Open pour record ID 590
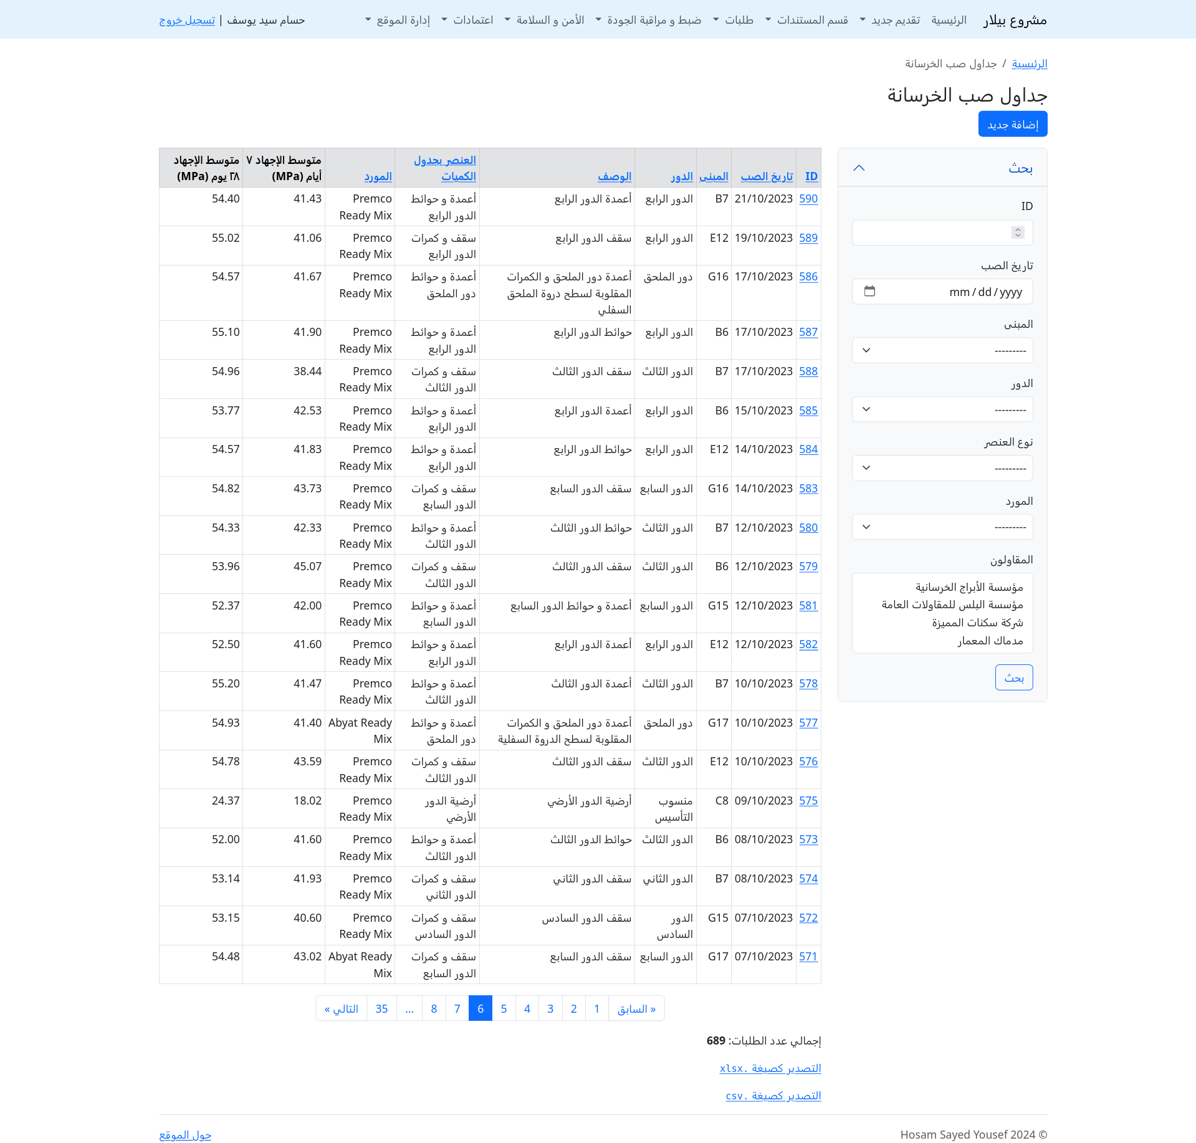This screenshot has width=1196, height=1143. [x=808, y=199]
